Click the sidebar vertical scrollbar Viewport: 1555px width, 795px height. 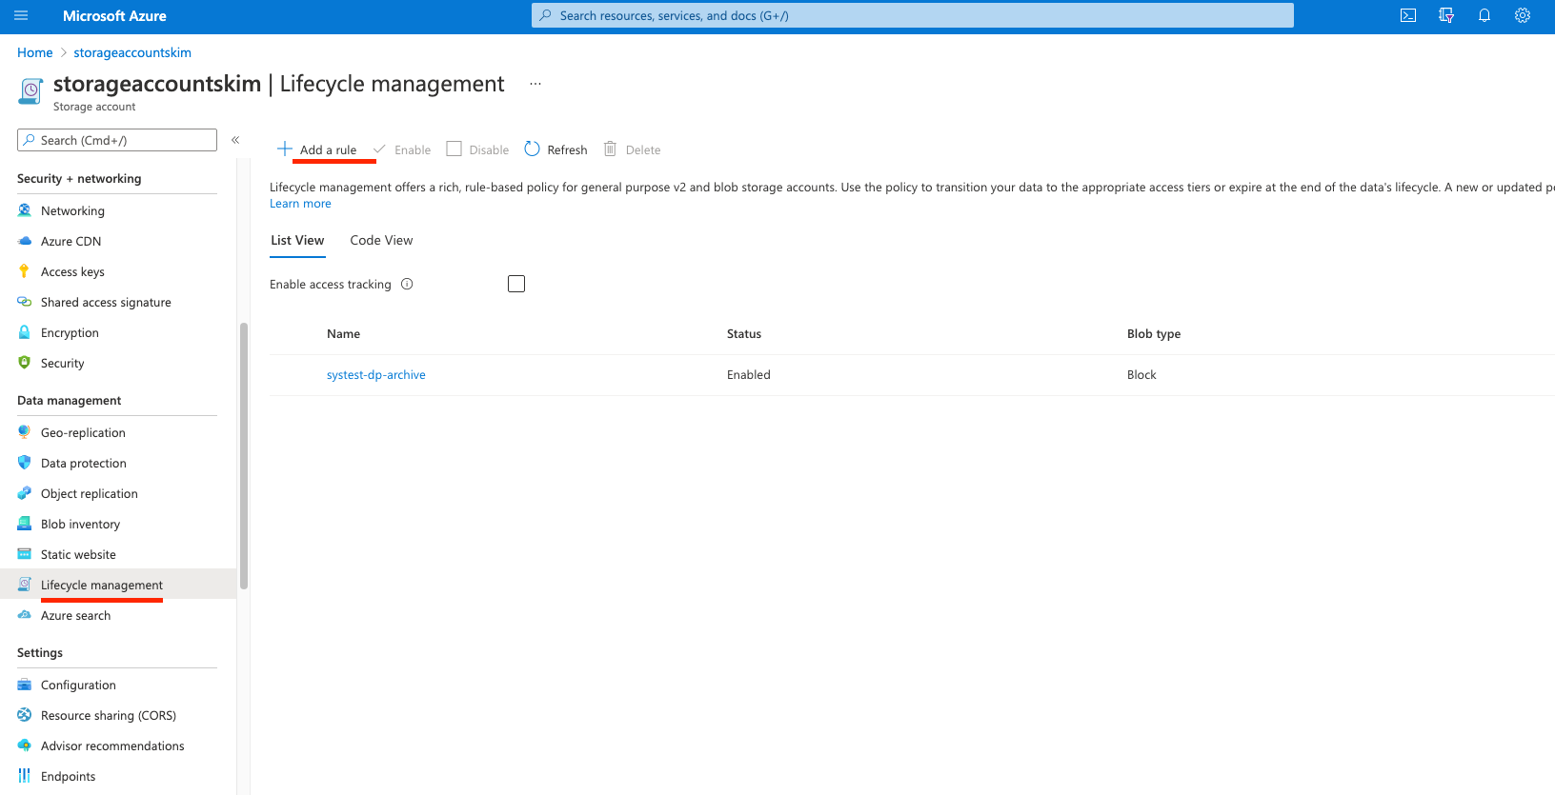click(244, 457)
